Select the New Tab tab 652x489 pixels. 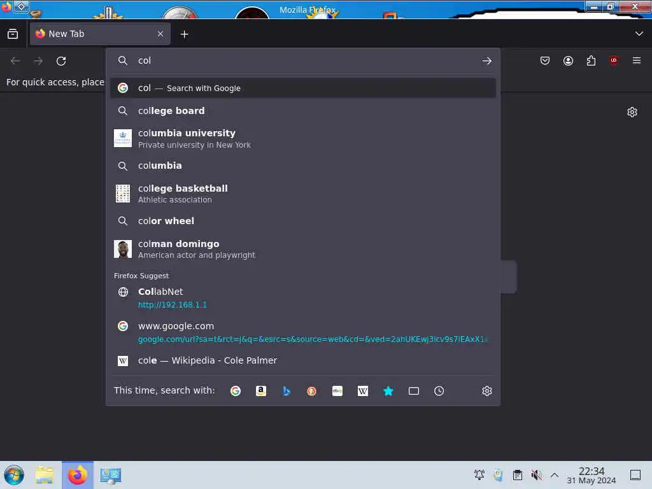click(100, 34)
